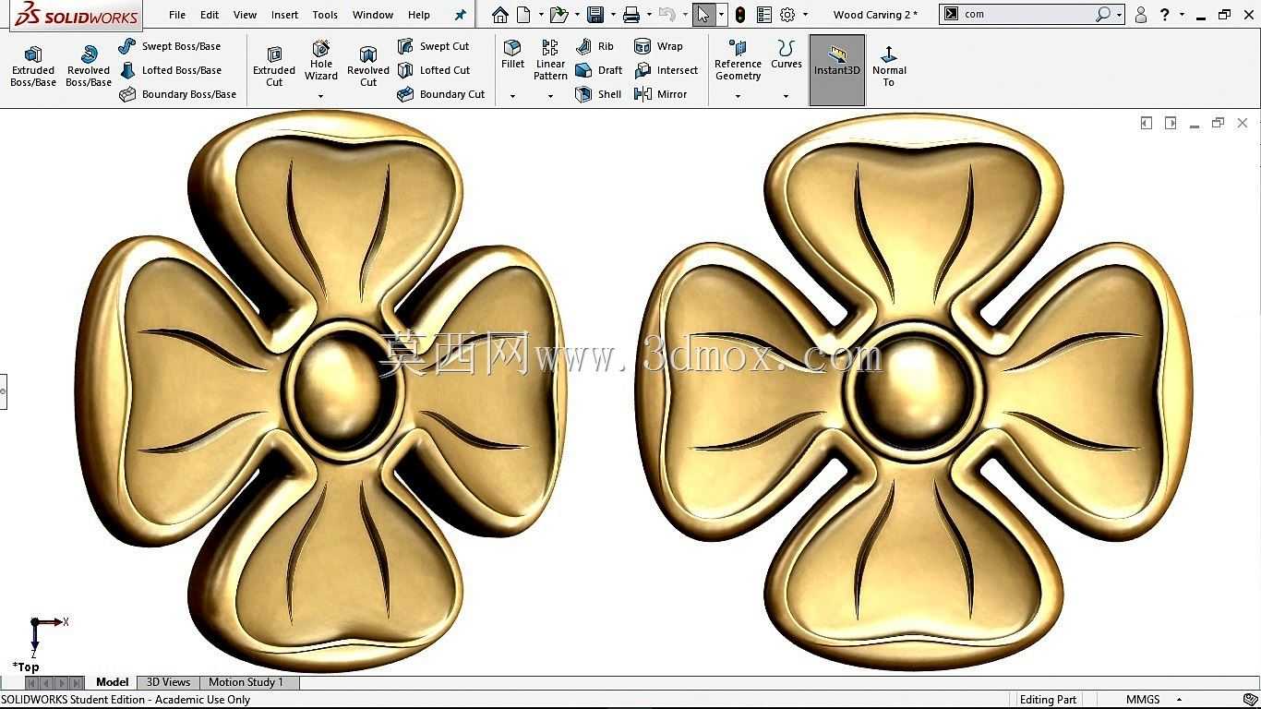1261x709 pixels.
Task: Toggle Instant3D mode
Action: point(837,69)
